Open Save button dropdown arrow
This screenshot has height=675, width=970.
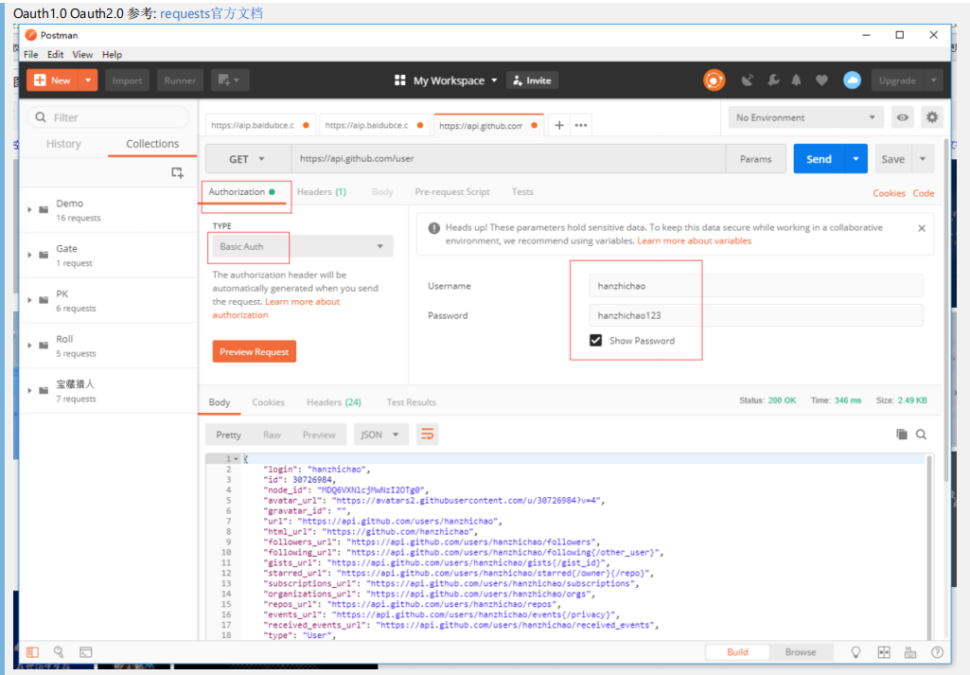(923, 159)
